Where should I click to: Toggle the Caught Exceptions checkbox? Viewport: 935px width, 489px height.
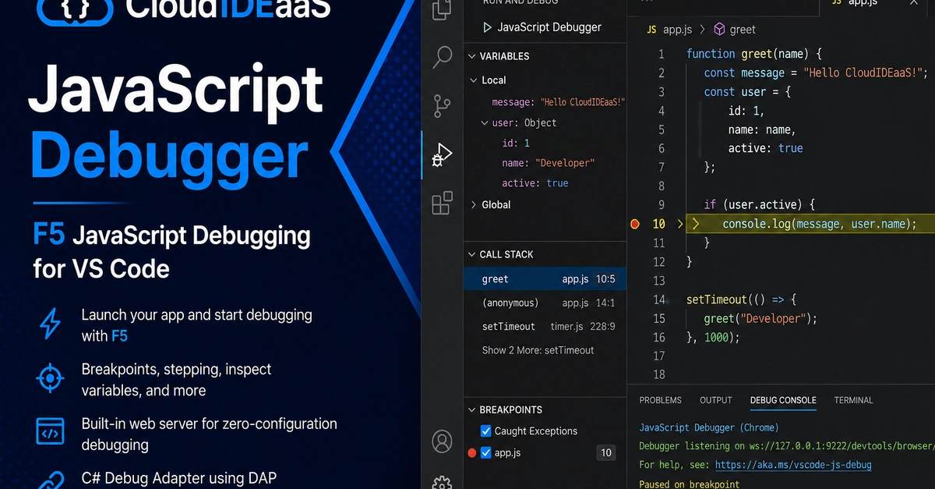point(486,431)
